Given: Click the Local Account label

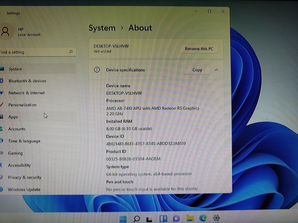Looking at the screenshot, I should (29, 35).
